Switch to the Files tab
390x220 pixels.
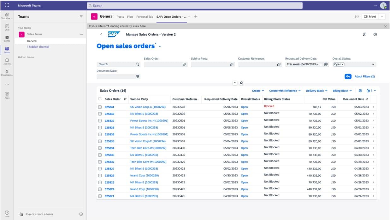coord(130,17)
